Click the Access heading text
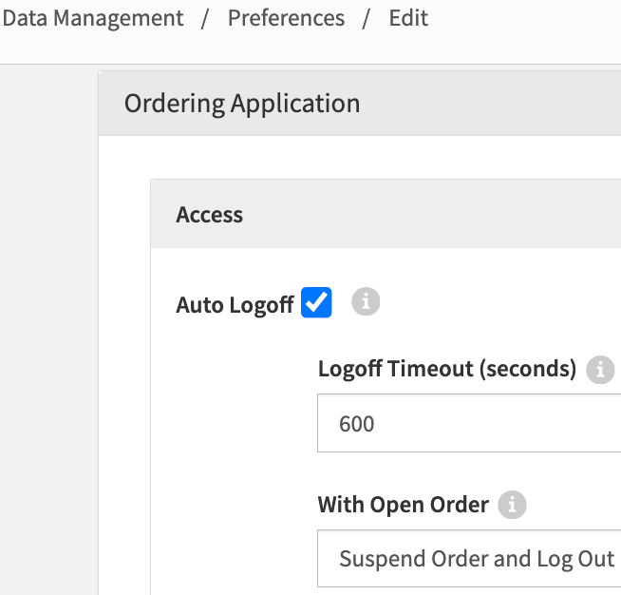The width and height of the screenshot is (621, 595). (210, 215)
